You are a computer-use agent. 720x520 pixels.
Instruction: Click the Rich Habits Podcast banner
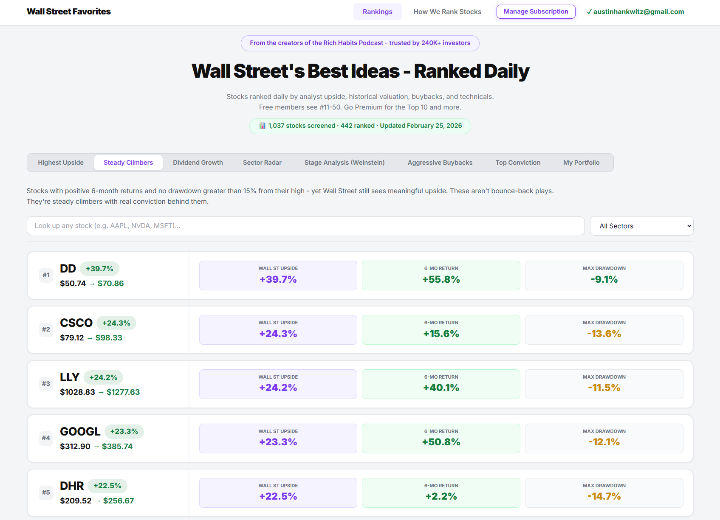pos(360,43)
